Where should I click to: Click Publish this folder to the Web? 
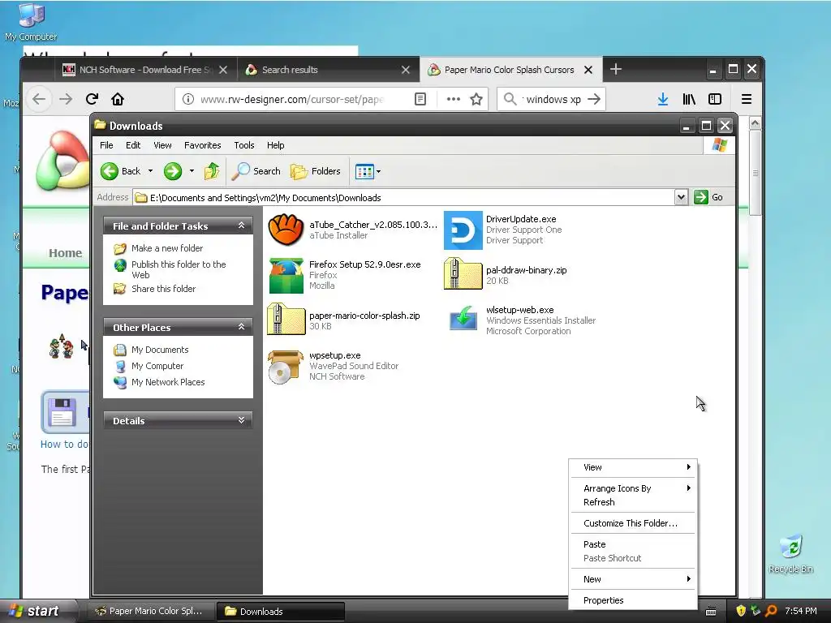179,269
